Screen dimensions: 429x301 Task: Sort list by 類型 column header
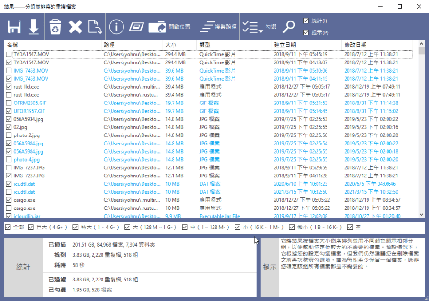click(x=234, y=44)
